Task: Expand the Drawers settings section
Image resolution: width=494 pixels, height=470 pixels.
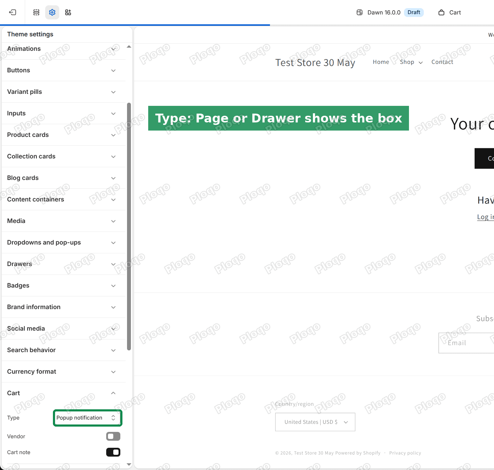Action: coord(64,264)
